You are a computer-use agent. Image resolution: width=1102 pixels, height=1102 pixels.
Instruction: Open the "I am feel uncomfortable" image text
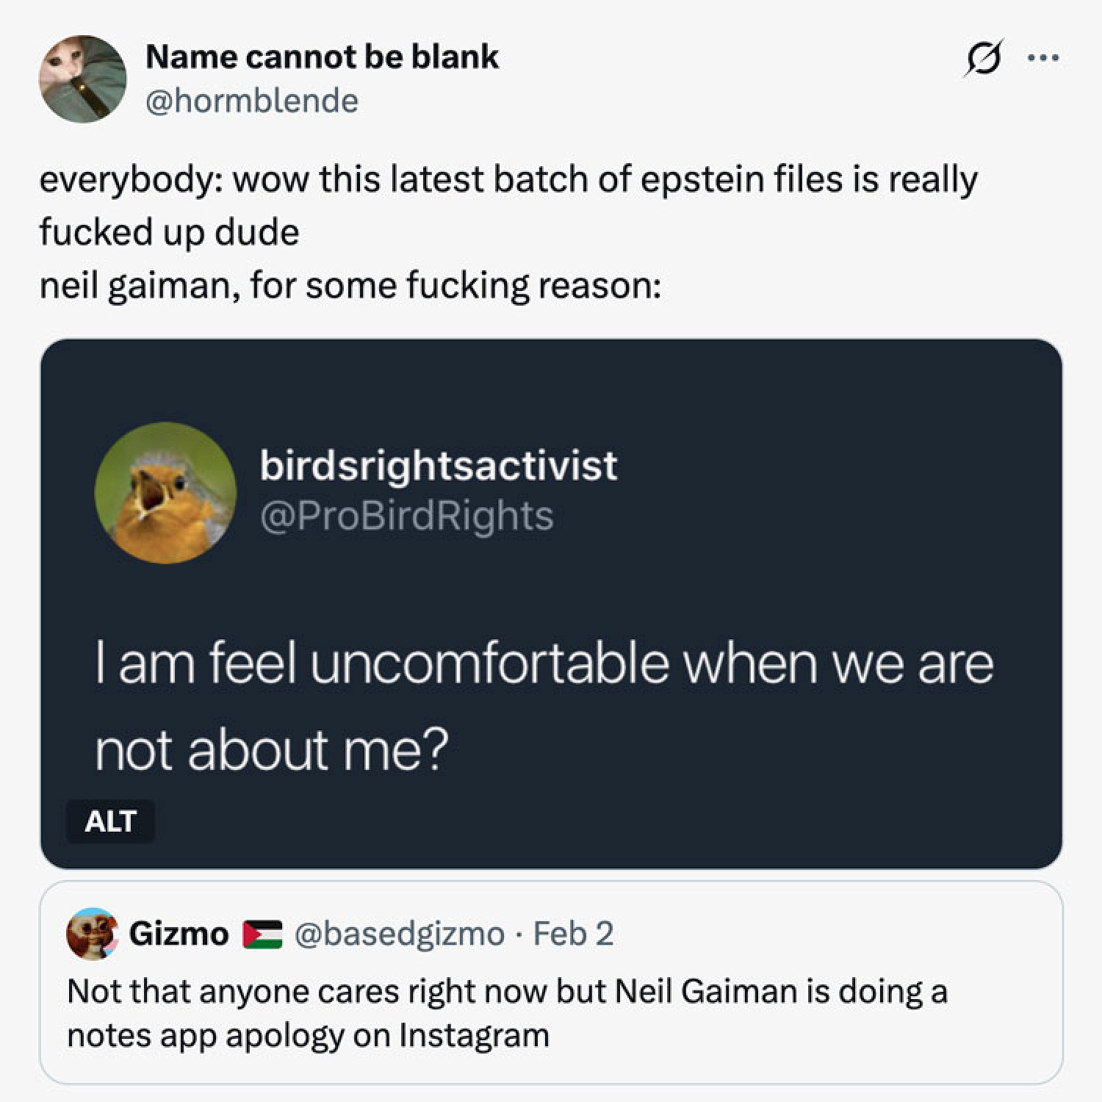[544, 663]
